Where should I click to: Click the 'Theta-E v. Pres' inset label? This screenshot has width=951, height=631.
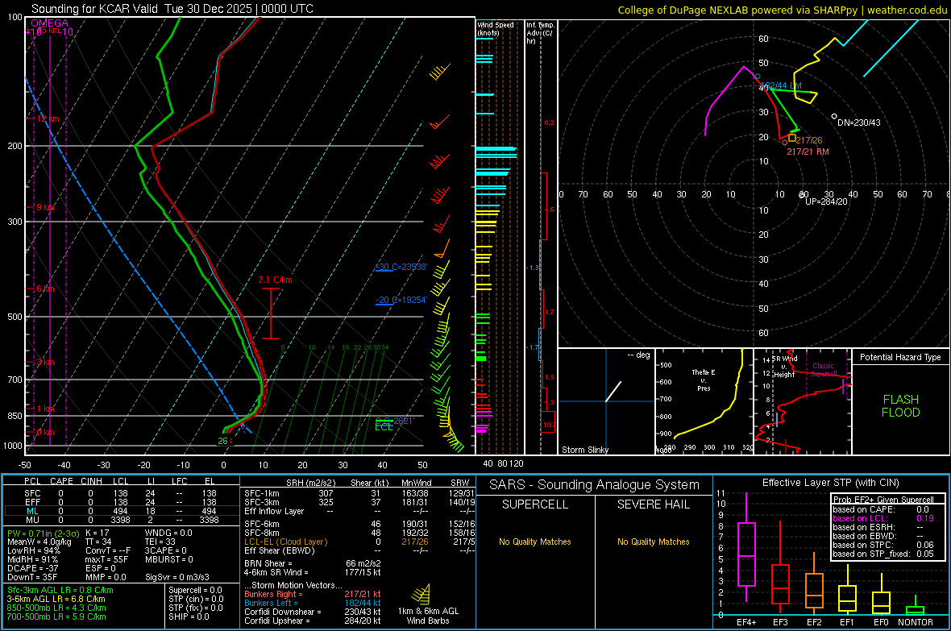tap(704, 380)
